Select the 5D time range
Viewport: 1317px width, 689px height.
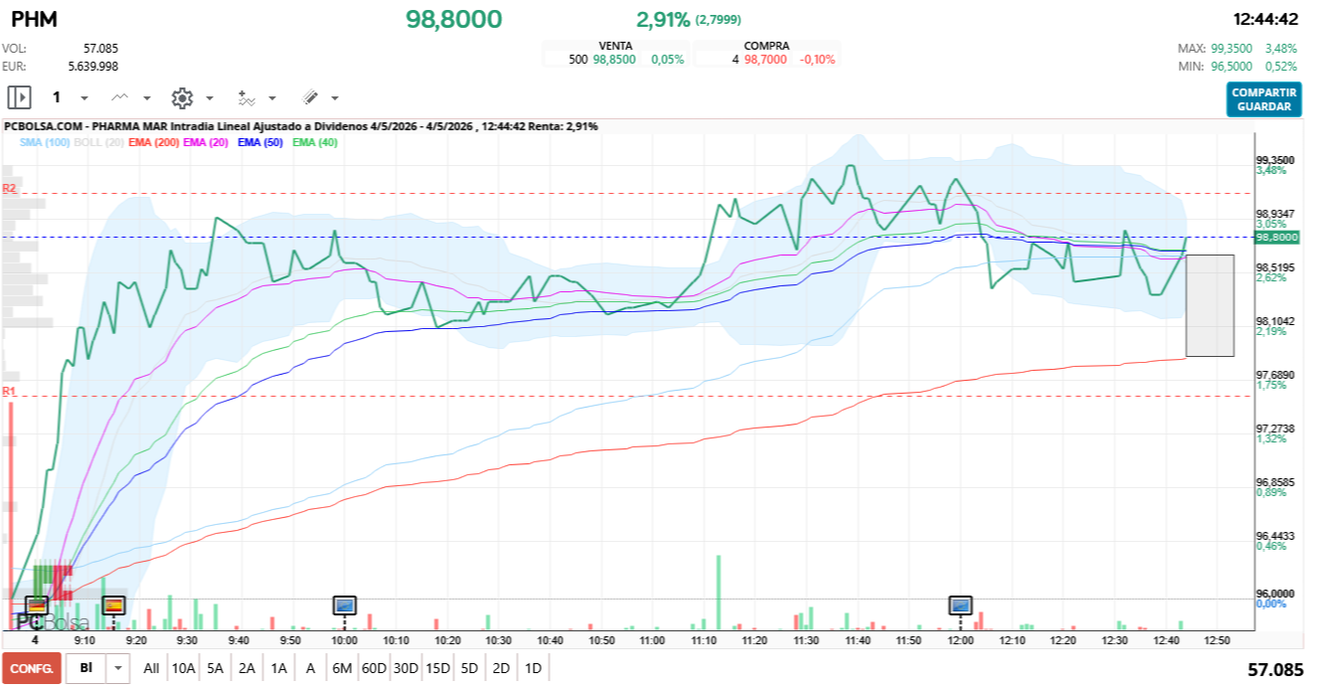pos(469,668)
